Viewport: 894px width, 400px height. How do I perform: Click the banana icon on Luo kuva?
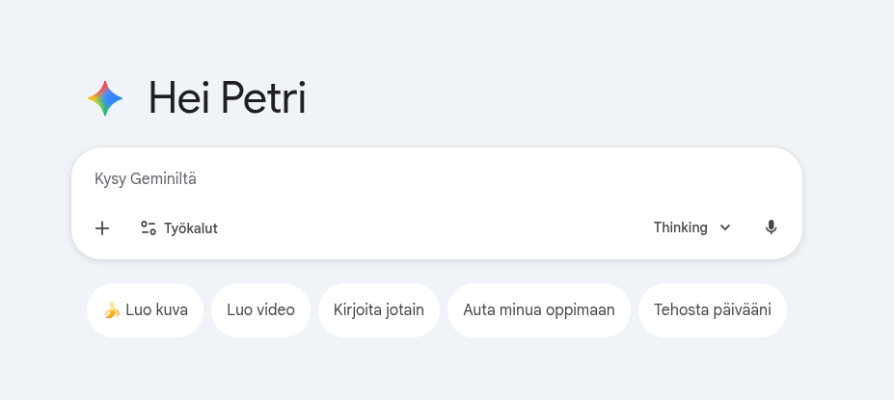tap(112, 310)
